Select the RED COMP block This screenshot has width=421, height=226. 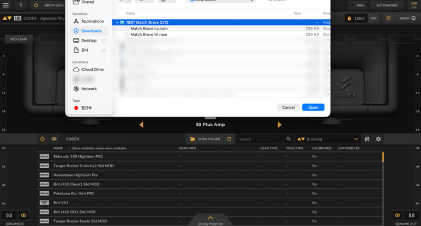coord(19,39)
